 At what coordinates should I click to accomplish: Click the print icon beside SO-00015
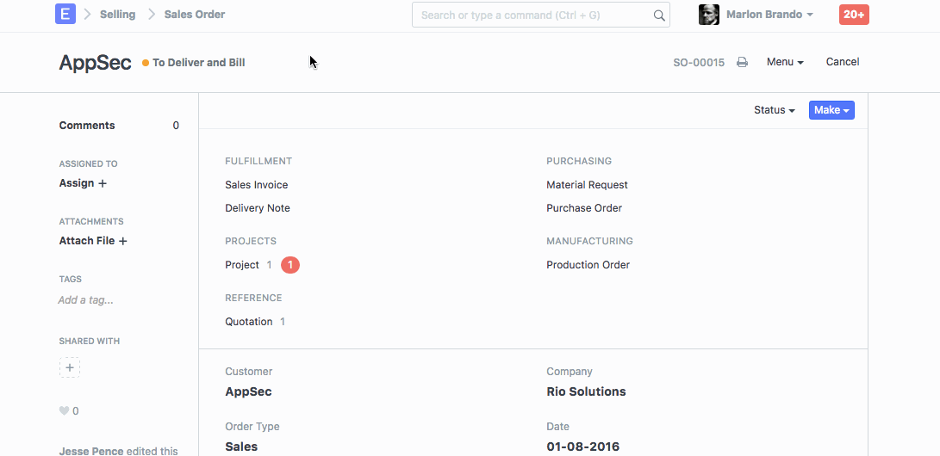(742, 62)
